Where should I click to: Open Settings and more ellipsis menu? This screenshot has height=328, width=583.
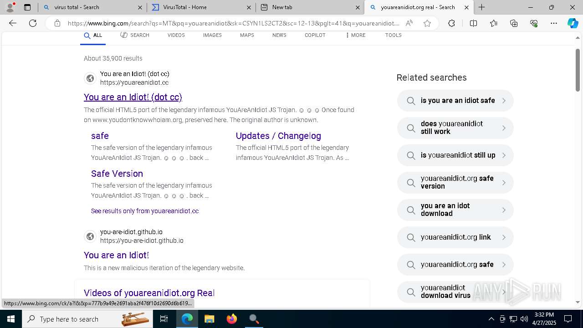click(x=554, y=23)
